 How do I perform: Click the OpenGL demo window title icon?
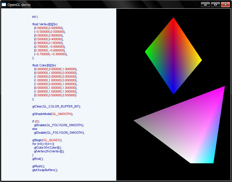coord(4,5)
